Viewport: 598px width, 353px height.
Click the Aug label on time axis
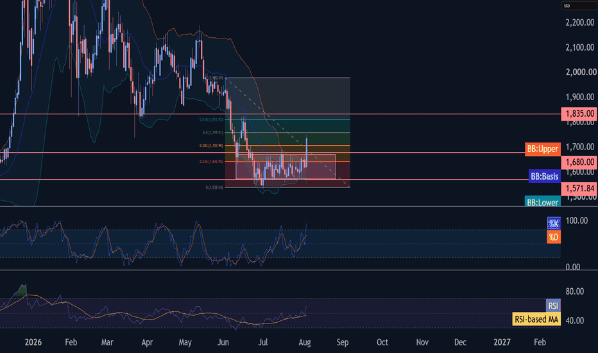[x=304, y=342]
